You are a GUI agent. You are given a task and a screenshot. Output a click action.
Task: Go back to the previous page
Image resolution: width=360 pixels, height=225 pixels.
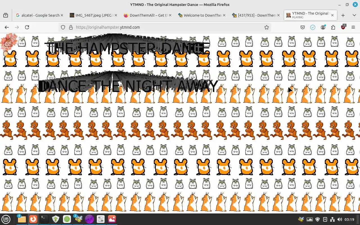[x=7, y=27]
